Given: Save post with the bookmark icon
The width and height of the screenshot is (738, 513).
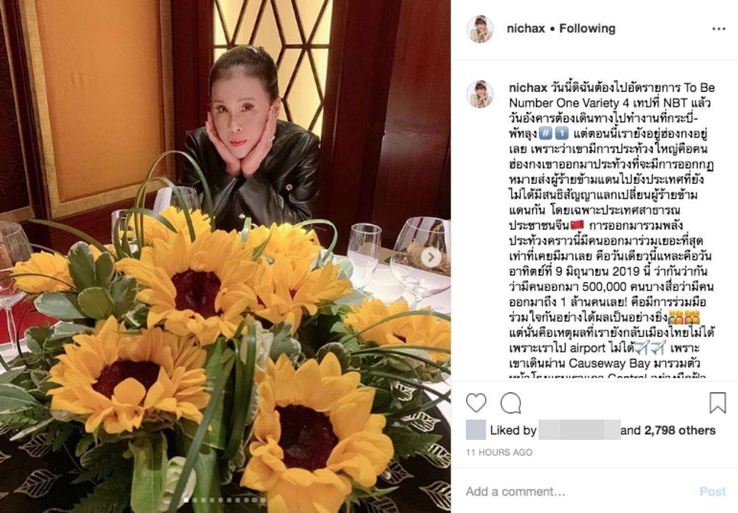Looking at the screenshot, I should point(717,403).
